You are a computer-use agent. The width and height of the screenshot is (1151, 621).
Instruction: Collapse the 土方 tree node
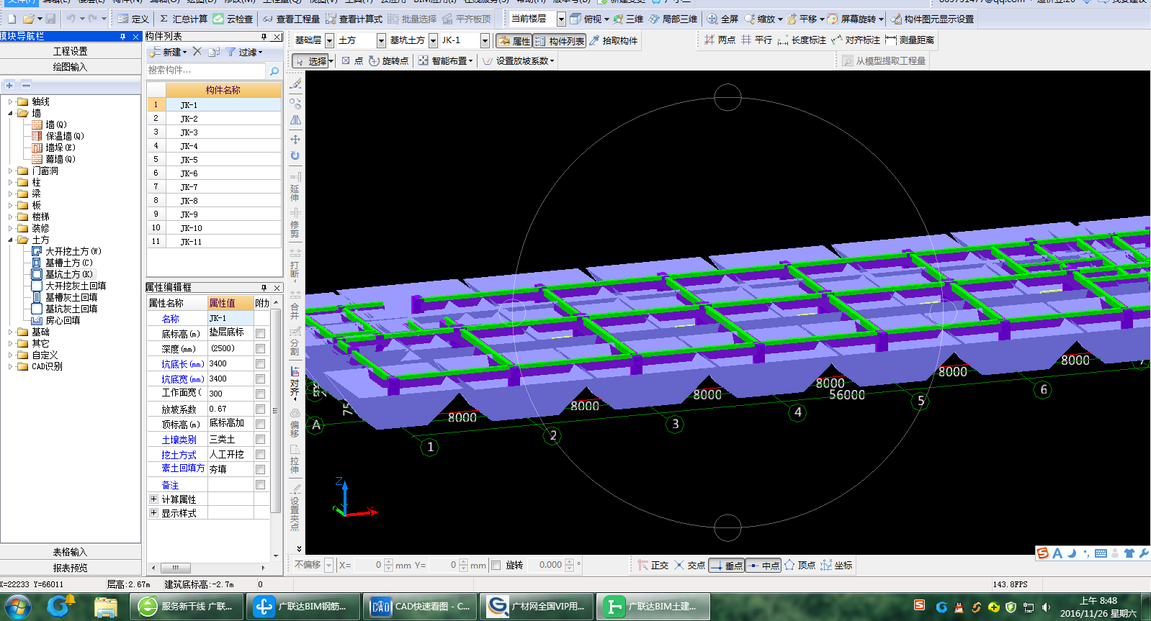coord(10,240)
